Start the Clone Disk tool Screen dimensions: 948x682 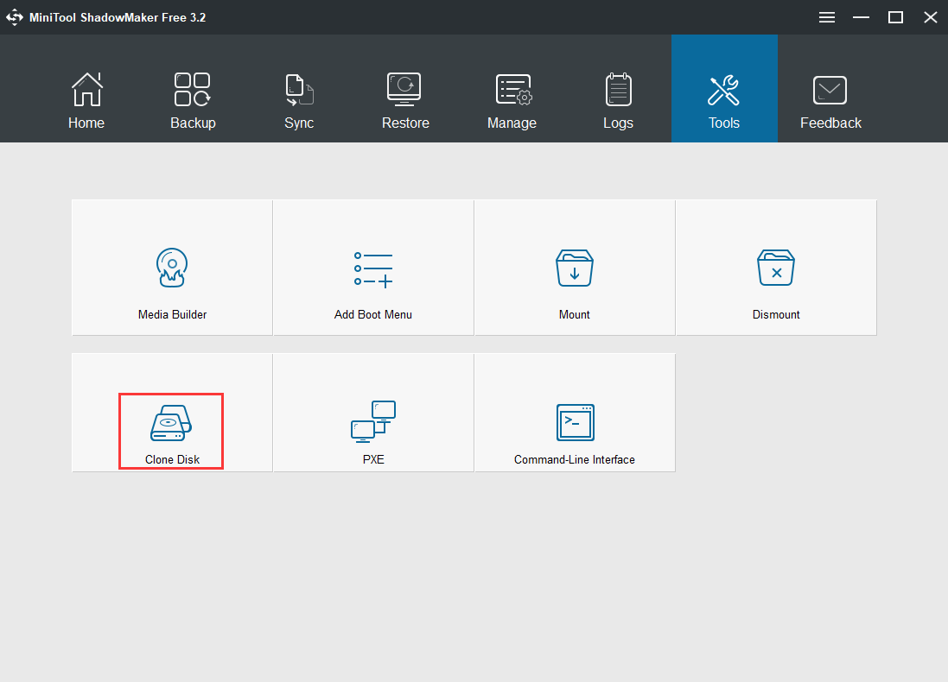pyautogui.click(x=172, y=413)
